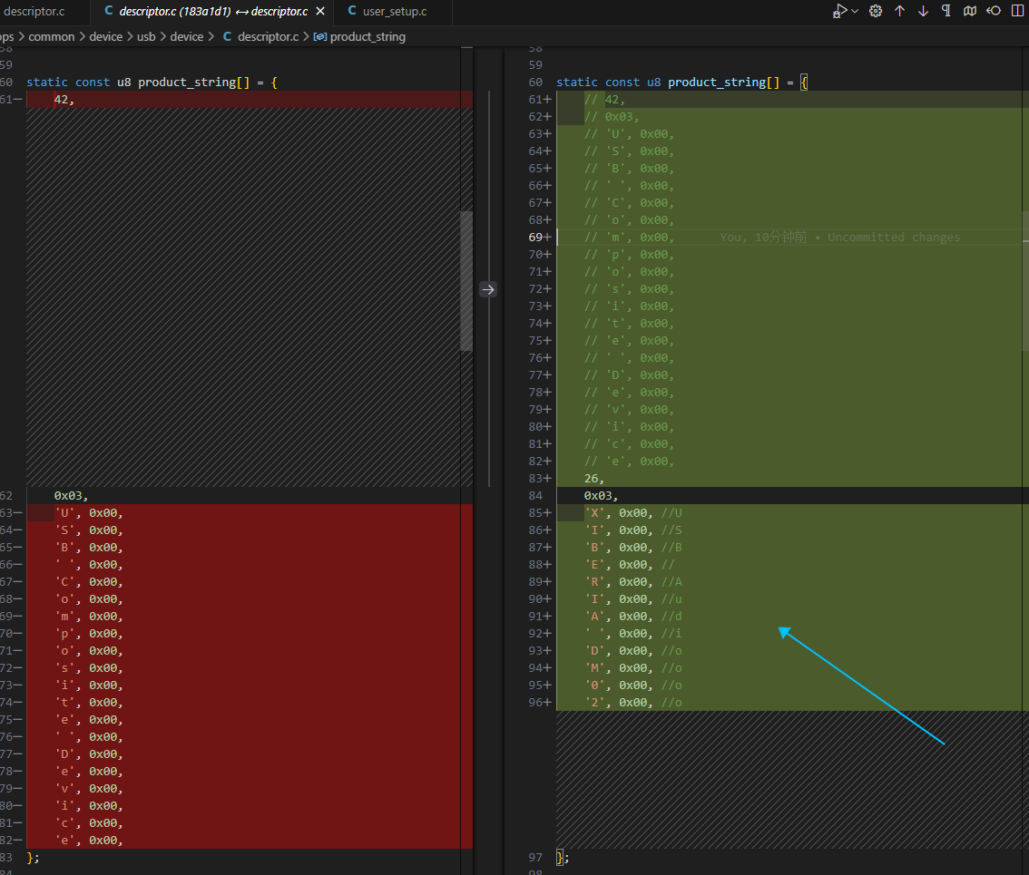1029x875 pixels.
Task: Click the 'X', 0x00, //U line
Action: tap(632, 513)
